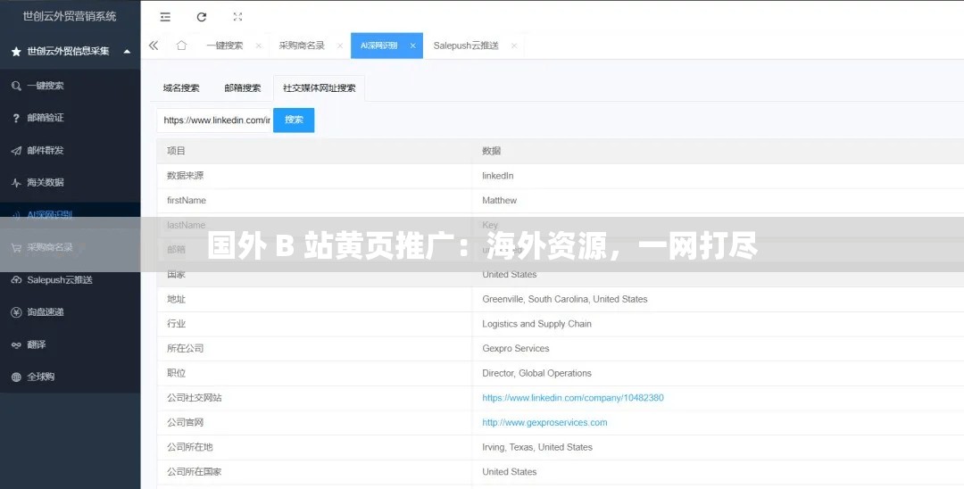Open 翻译 in the sidebar
Image resolution: width=964 pixels, height=489 pixels.
tap(37, 344)
